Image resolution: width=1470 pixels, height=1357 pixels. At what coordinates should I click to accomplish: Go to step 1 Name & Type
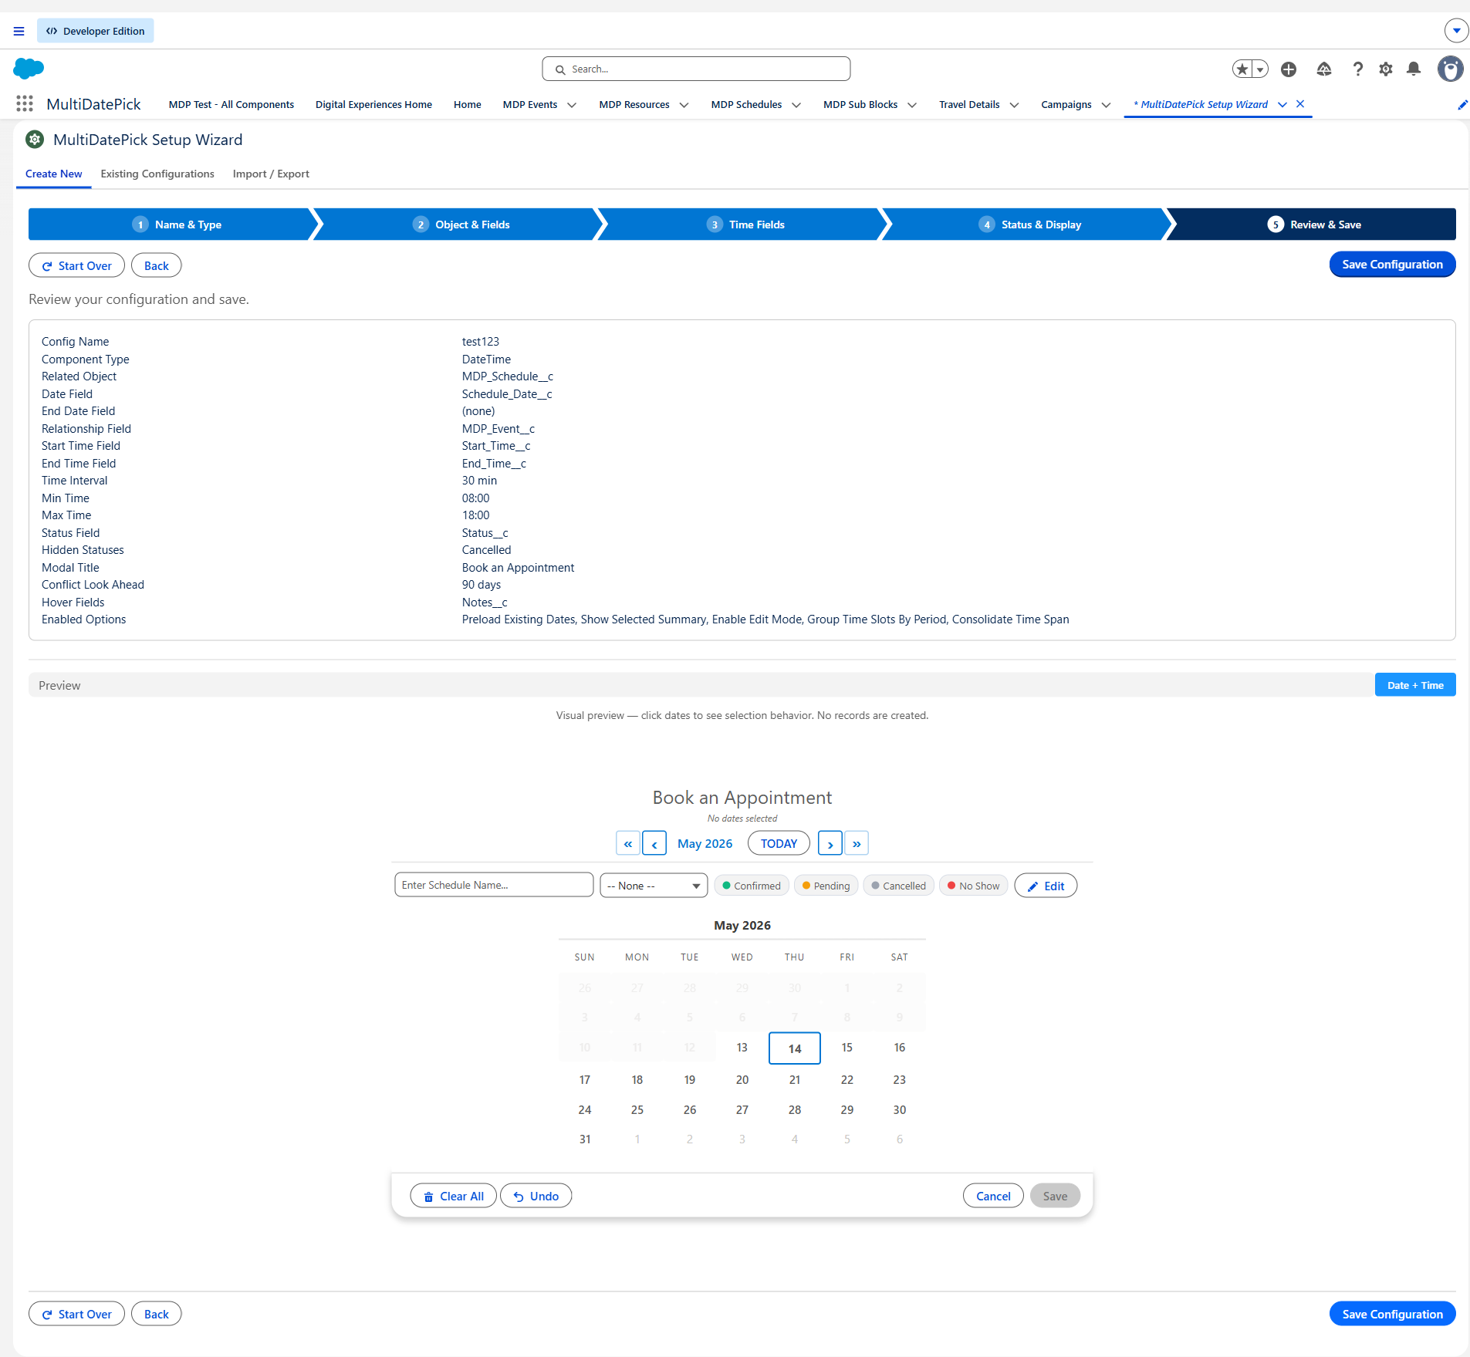tap(176, 224)
